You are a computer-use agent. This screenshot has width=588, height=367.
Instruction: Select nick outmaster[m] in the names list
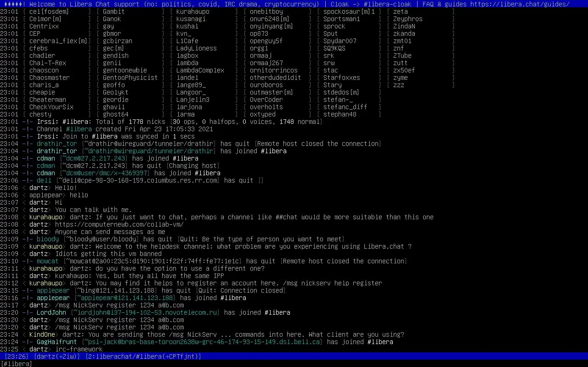[x=272, y=92]
